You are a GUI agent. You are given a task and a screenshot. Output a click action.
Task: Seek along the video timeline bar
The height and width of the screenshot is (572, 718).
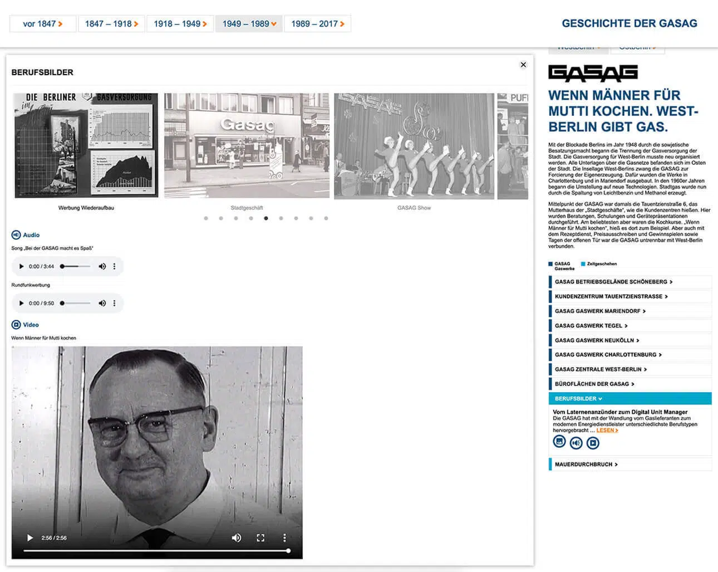pyautogui.click(x=156, y=551)
